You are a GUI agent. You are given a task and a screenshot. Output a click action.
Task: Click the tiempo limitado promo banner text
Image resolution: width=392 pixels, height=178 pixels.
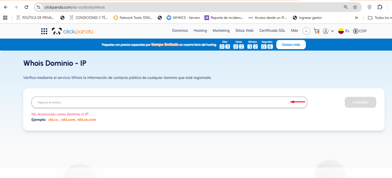(x=165, y=45)
